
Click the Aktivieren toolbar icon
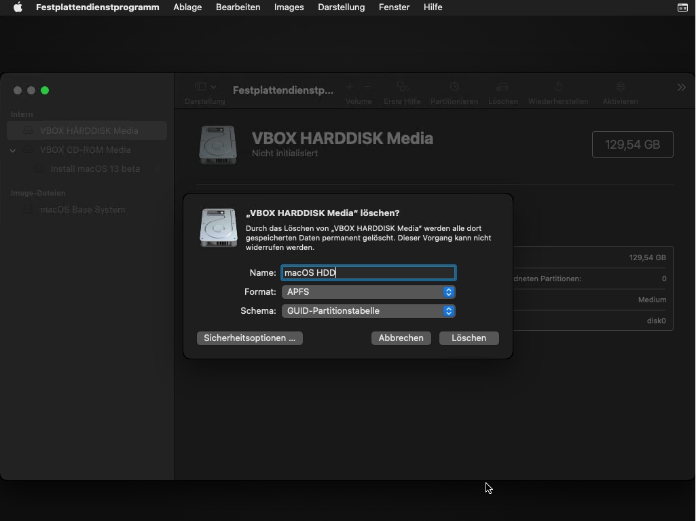pyautogui.click(x=621, y=87)
